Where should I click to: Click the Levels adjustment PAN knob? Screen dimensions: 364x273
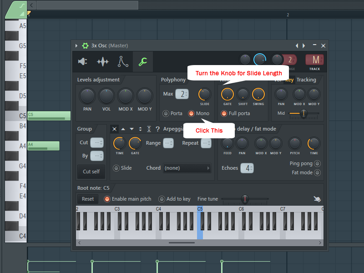87,96
